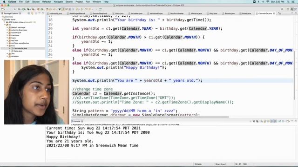Viewport: 298px width, 167px height.
Task: Click console line "You are 21 years old."
Action: (70, 141)
